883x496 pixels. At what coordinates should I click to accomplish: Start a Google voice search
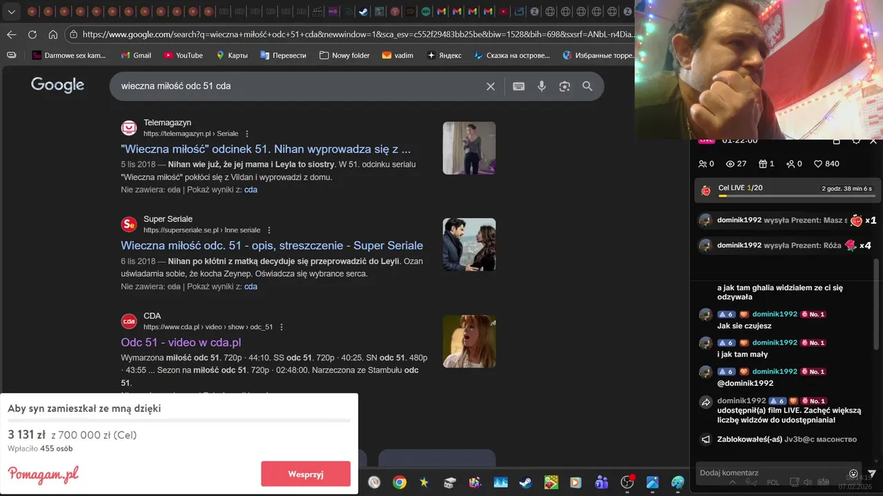pyautogui.click(x=542, y=86)
